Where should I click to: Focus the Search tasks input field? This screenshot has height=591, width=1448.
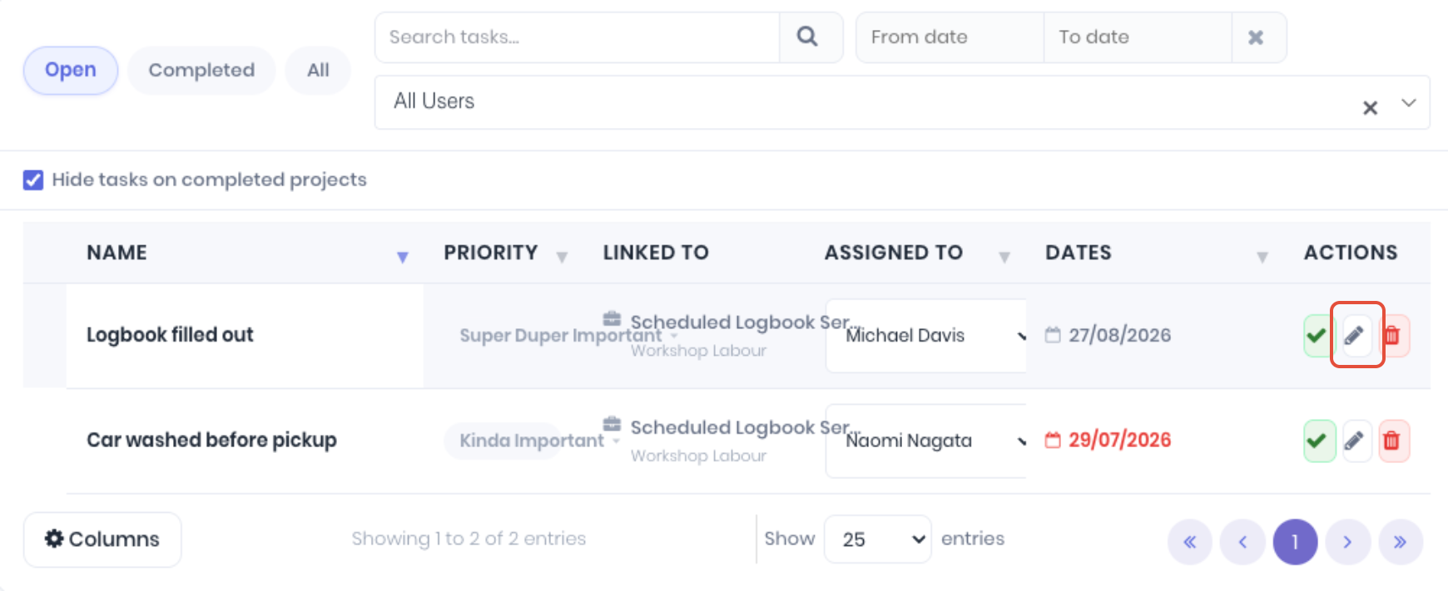tap(578, 37)
